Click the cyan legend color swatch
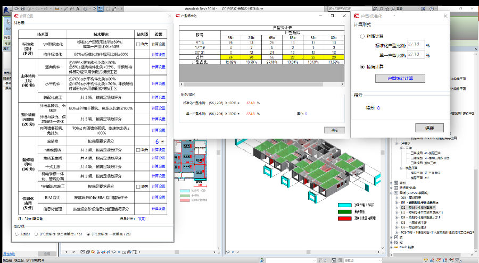The height and width of the screenshot is (263, 479). point(345,205)
